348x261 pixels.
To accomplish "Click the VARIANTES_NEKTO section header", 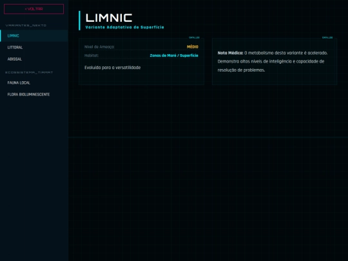I will [26, 26].
